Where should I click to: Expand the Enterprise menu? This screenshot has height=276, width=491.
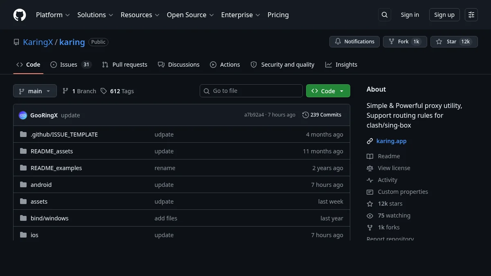pyautogui.click(x=241, y=15)
